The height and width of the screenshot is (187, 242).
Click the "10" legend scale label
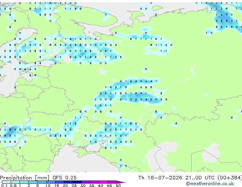(x=48, y=185)
